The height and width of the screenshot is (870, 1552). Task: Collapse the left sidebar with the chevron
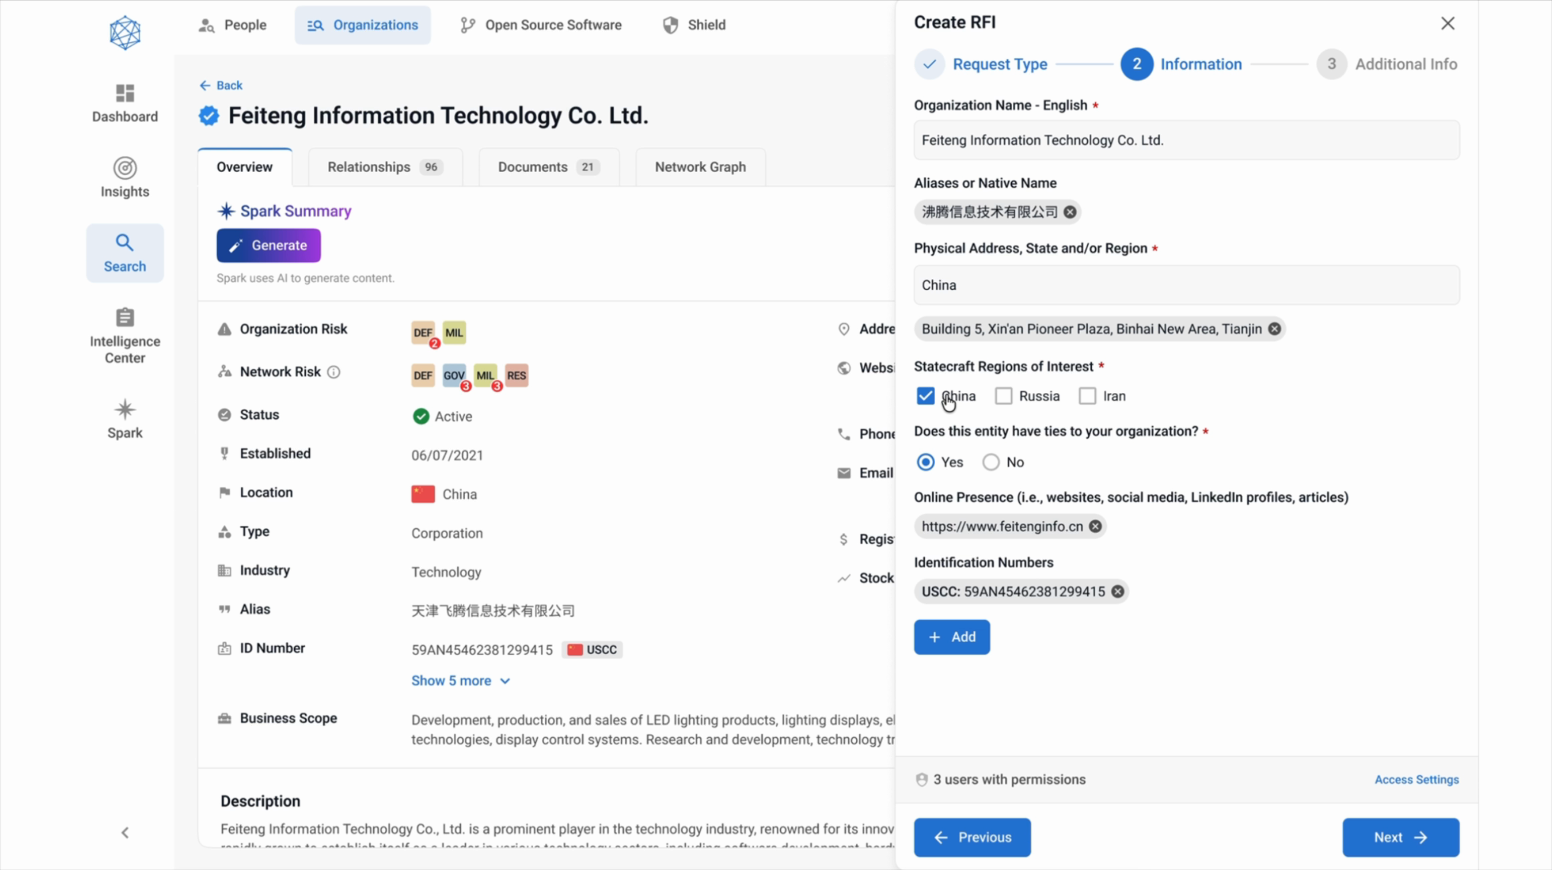[125, 833]
